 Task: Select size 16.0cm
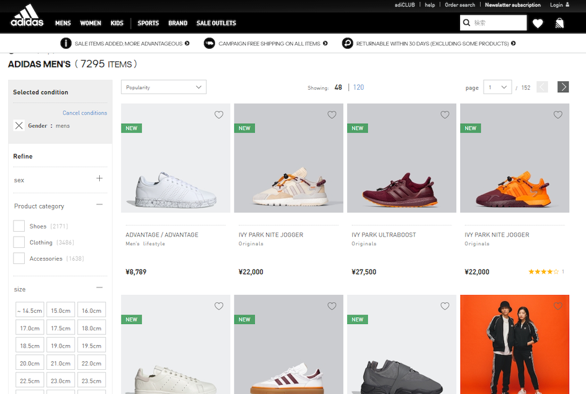pyautogui.click(x=92, y=310)
